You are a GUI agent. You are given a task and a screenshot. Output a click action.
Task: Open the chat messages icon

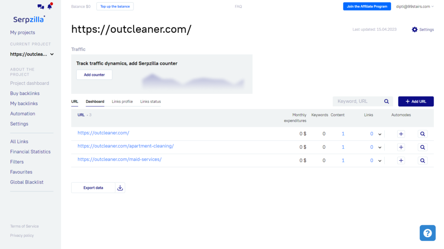click(41, 6)
